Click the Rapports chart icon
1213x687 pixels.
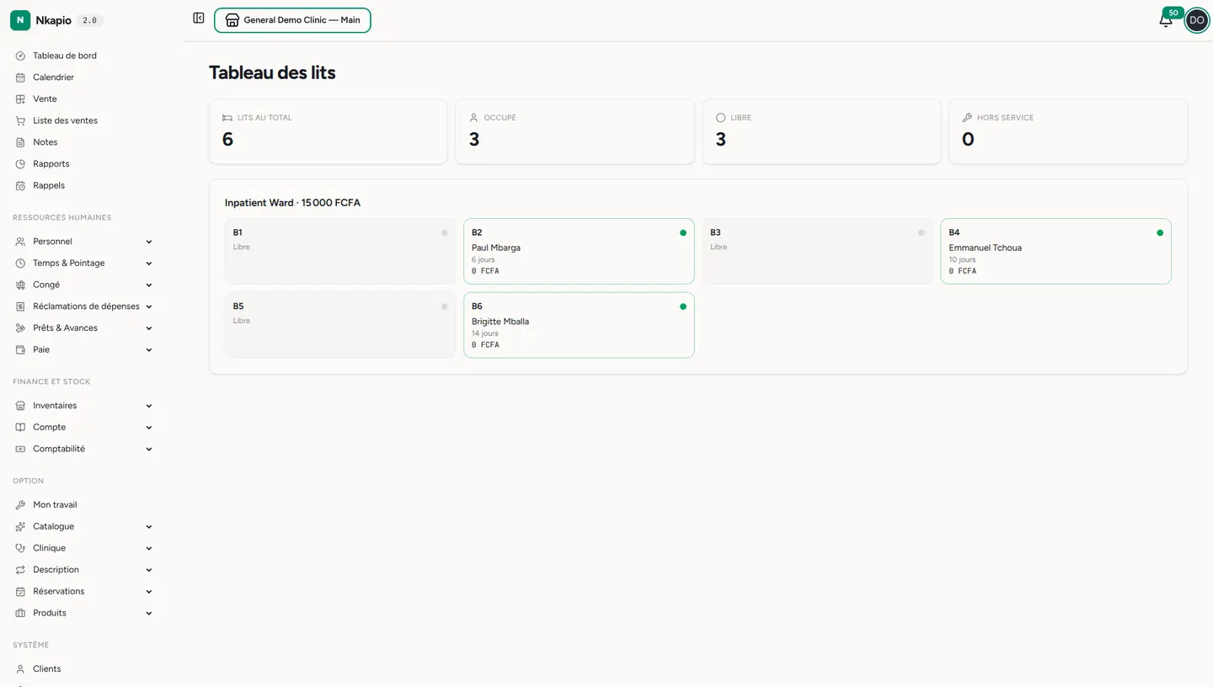coord(20,164)
